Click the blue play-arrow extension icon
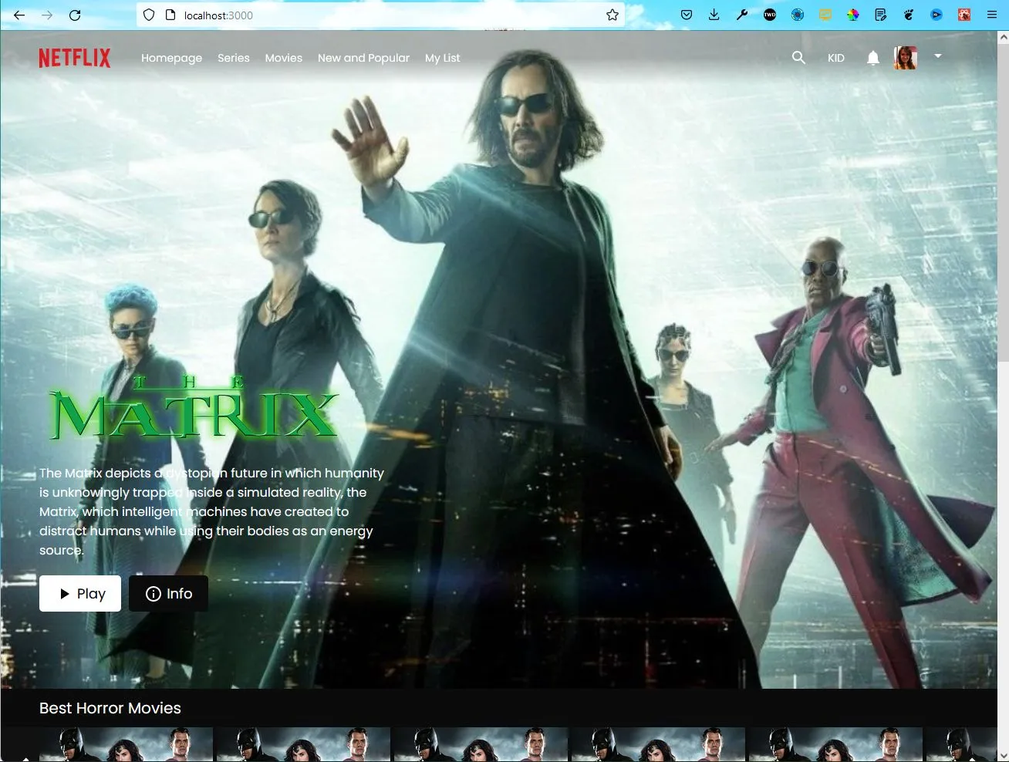This screenshot has width=1009, height=762. click(x=936, y=15)
